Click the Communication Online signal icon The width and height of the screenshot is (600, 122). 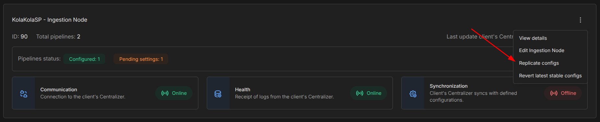click(165, 93)
